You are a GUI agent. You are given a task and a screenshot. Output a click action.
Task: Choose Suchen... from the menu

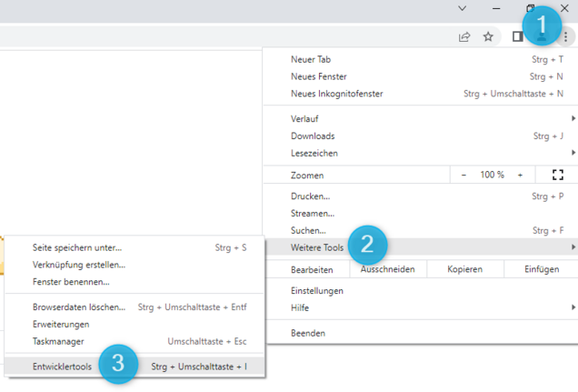pyautogui.click(x=420, y=230)
